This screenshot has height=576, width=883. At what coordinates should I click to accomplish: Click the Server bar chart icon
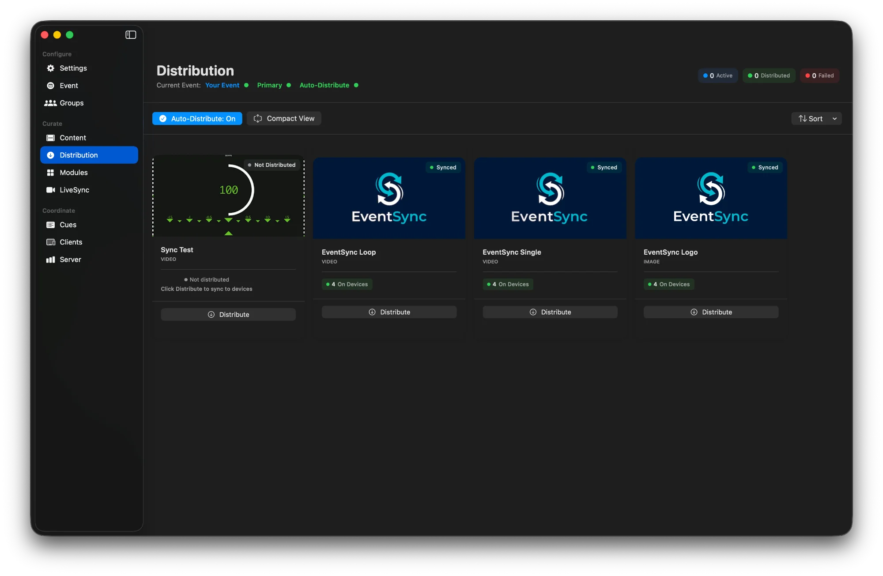point(51,260)
